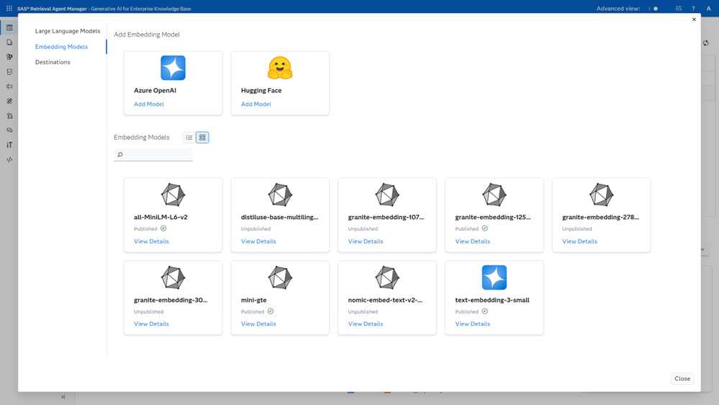Open the applications grid menu icon
This screenshot has height=405, width=719.
(9, 8)
